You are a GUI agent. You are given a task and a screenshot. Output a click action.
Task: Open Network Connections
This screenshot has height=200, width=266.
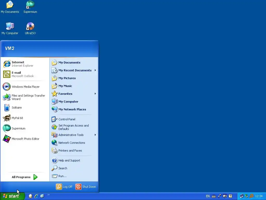tap(74, 143)
